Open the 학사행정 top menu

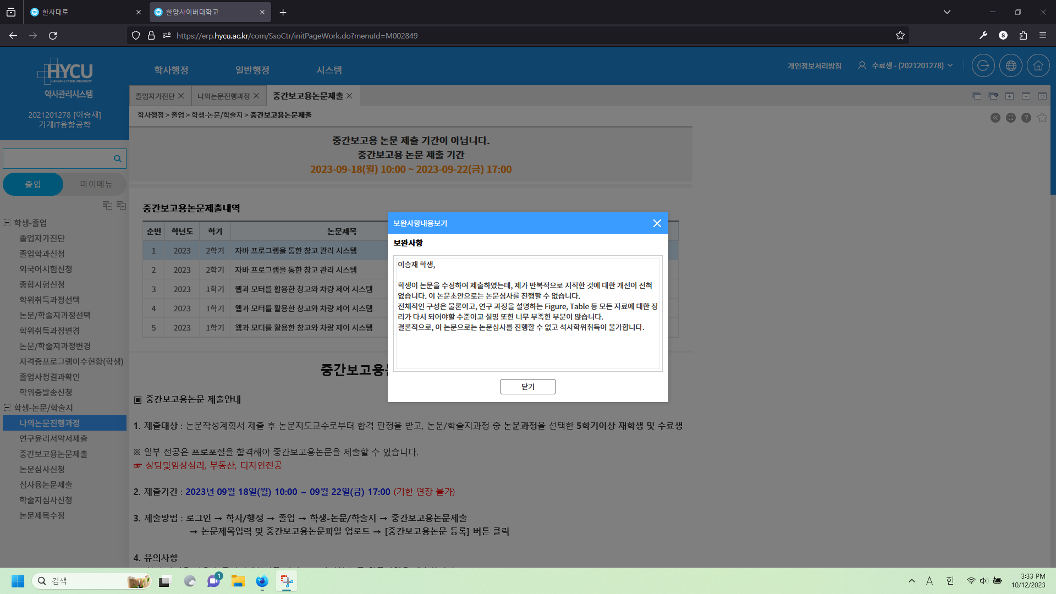coord(171,70)
